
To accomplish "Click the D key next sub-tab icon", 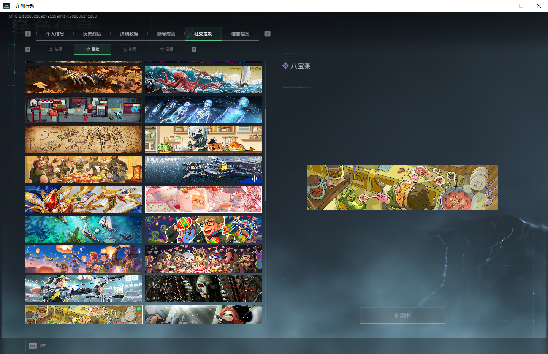I will pos(194,49).
